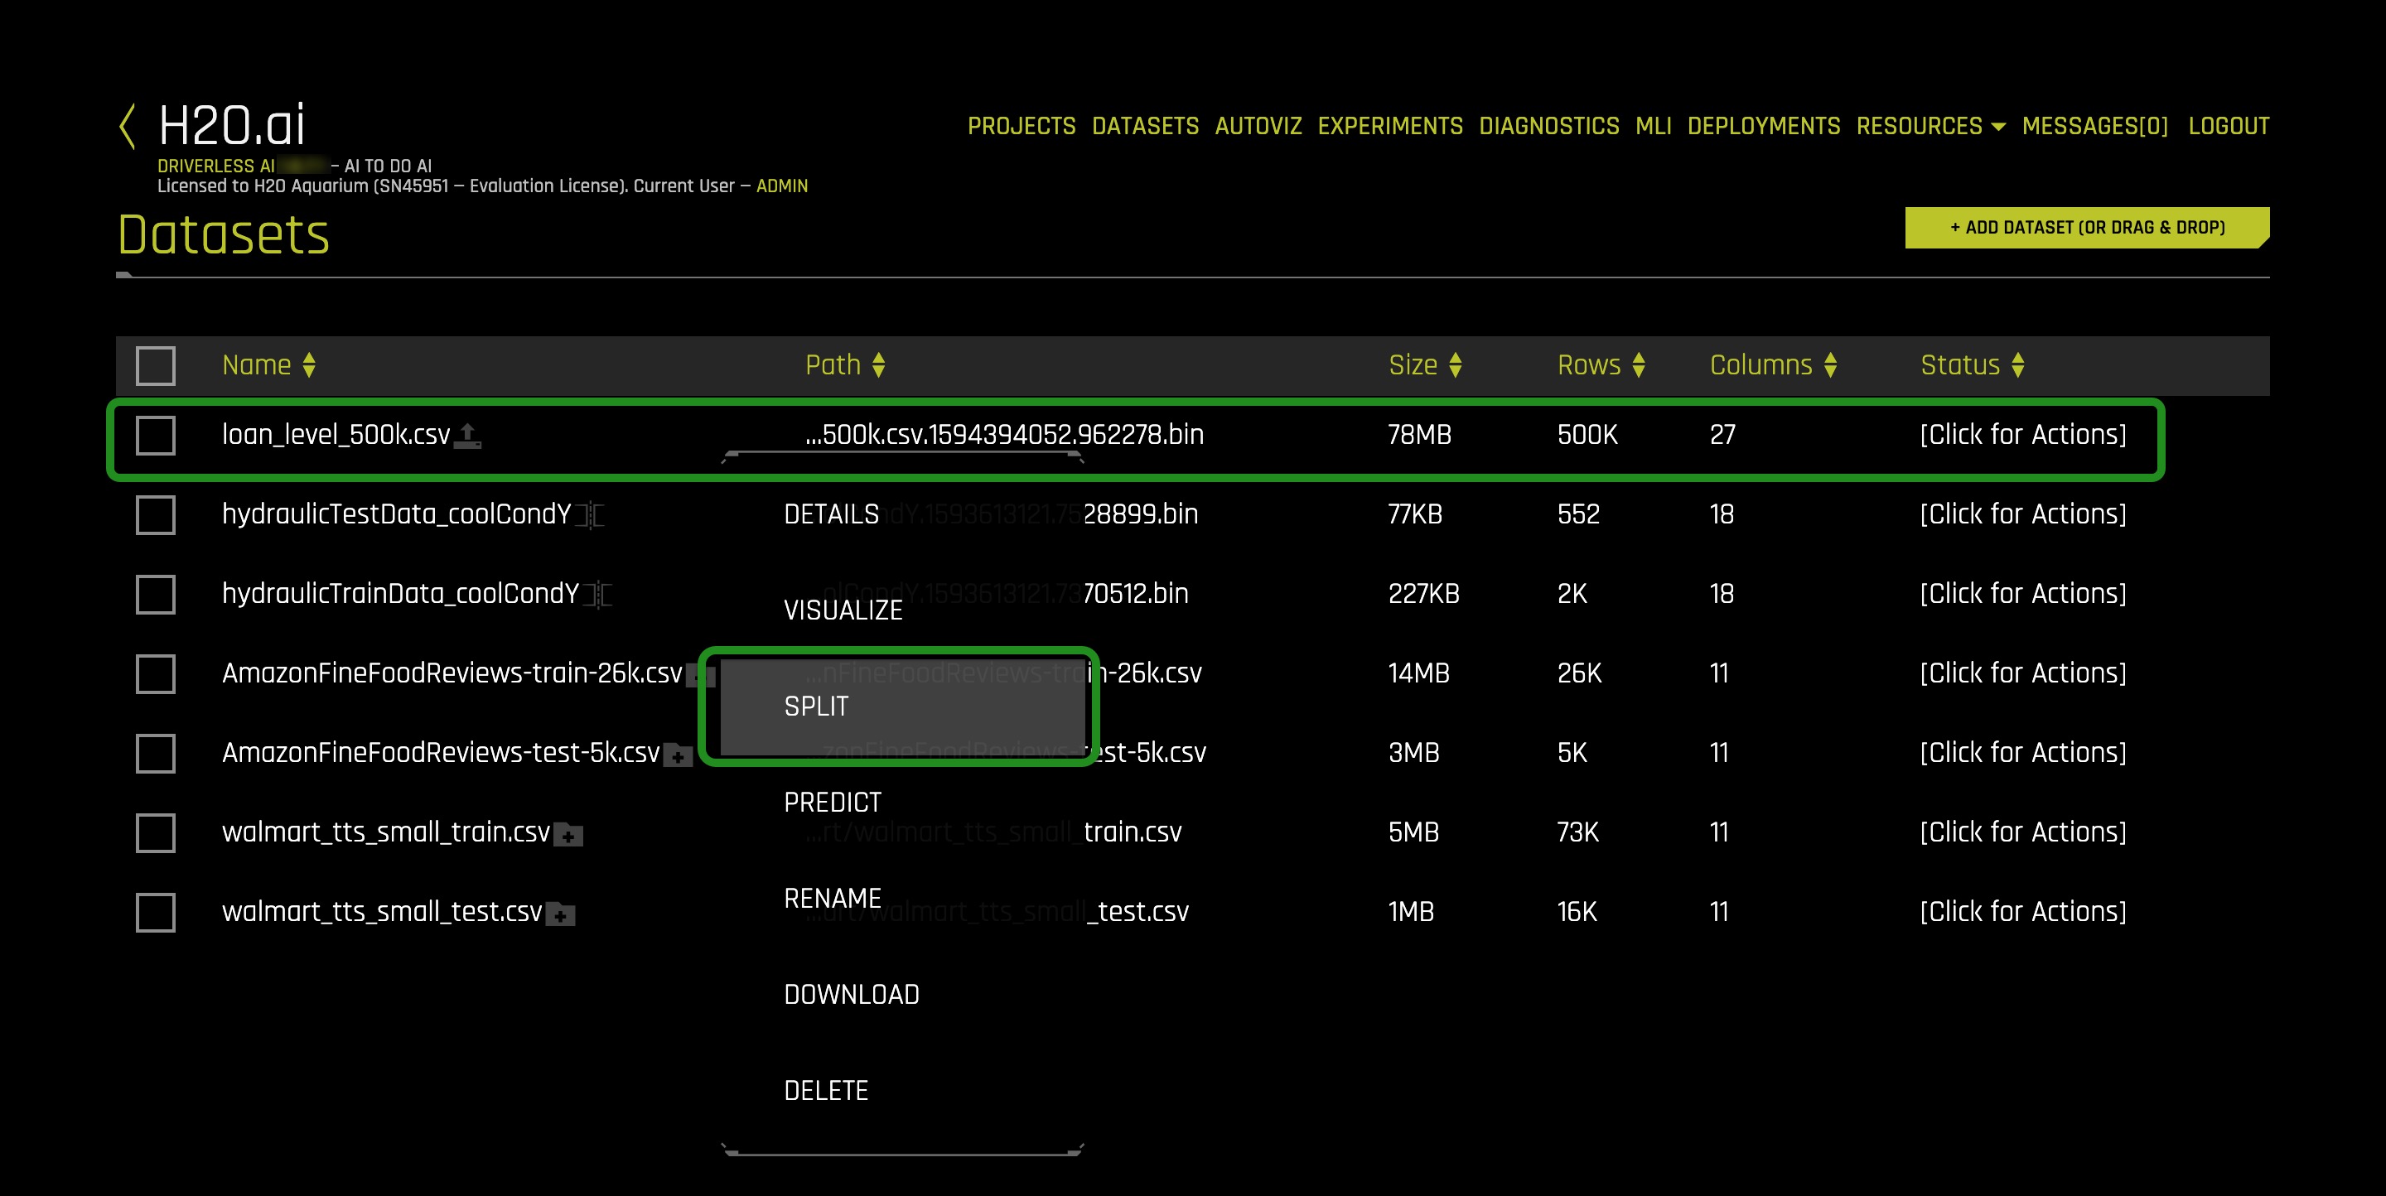Open actions for hydraulicTrainData_coolCondY row

2023,595
